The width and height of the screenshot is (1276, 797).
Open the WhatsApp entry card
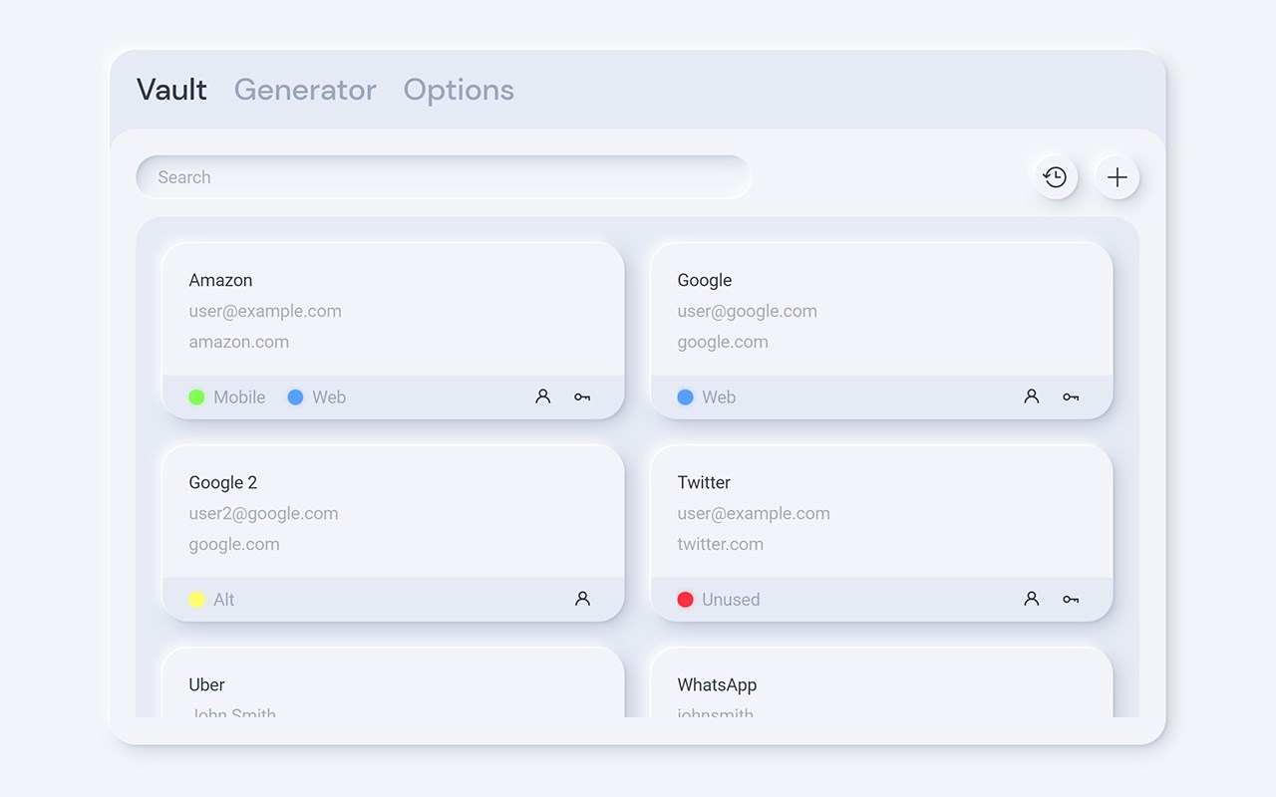(881, 685)
